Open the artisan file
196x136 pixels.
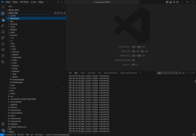pos(36,116)
